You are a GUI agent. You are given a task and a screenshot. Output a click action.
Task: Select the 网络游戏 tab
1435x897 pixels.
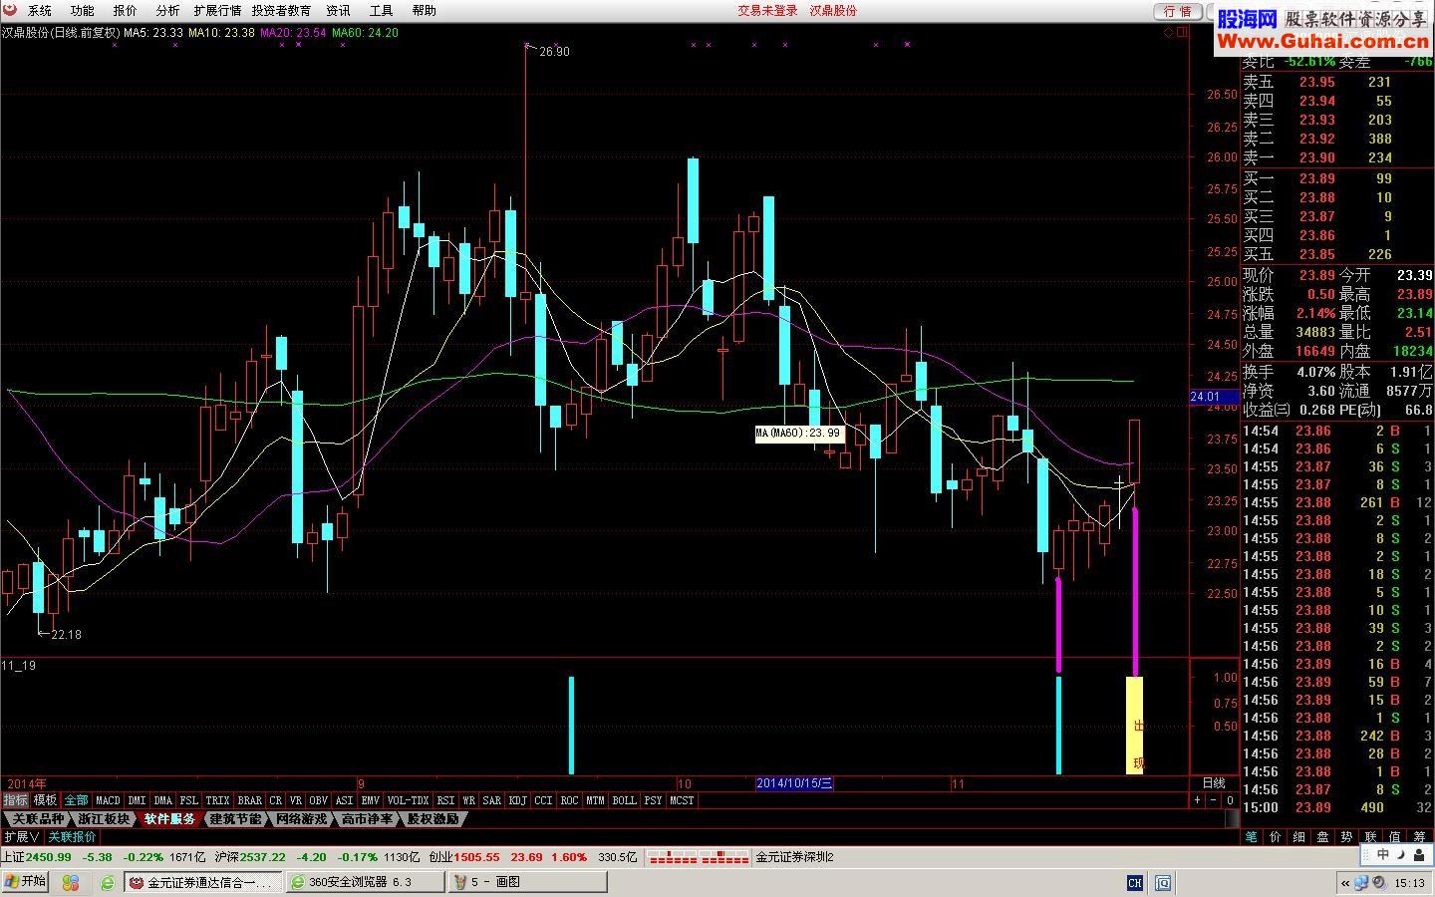(301, 818)
